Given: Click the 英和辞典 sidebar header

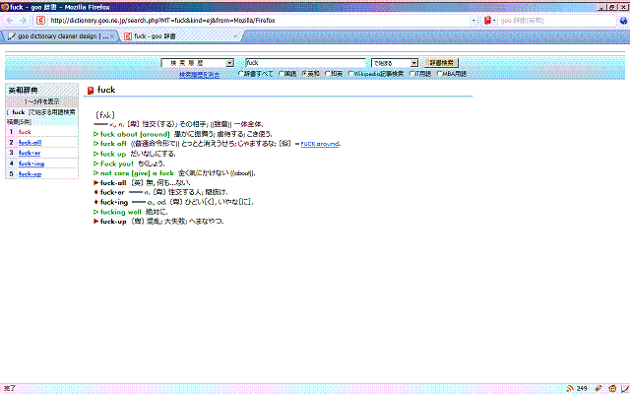Looking at the screenshot, I should point(41,91).
